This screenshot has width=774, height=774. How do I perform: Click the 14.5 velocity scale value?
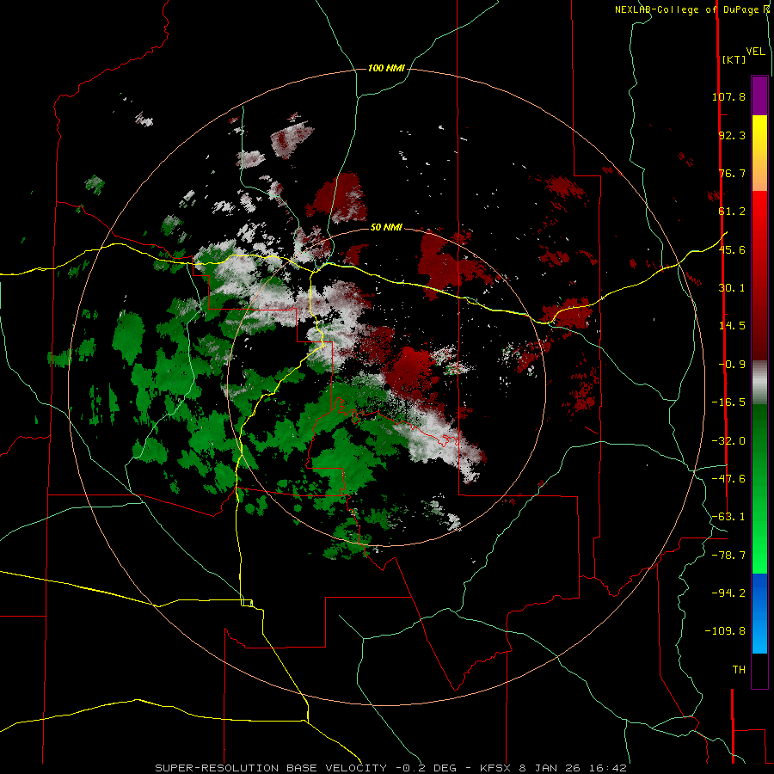click(732, 326)
